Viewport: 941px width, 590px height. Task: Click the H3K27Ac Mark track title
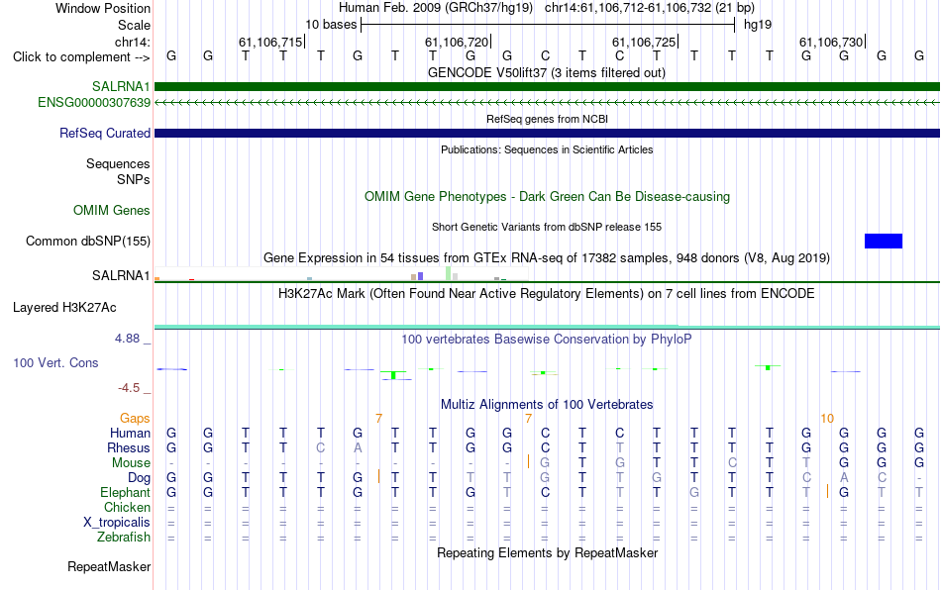coord(547,294)
